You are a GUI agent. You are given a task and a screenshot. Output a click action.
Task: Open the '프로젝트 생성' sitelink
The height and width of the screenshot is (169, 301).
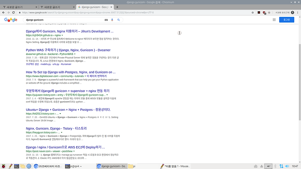tap(32, 64)
